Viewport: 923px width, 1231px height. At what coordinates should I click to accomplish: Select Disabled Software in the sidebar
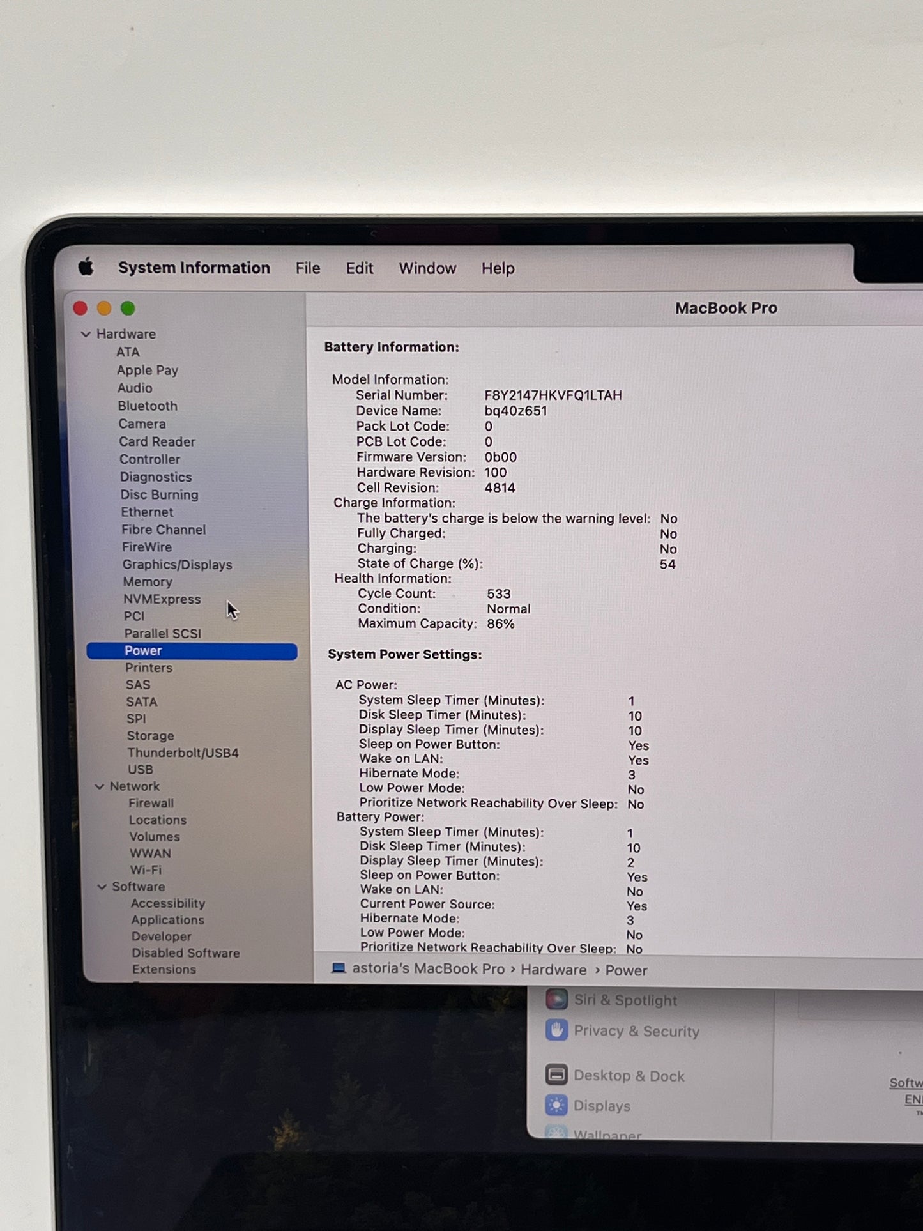186,953
